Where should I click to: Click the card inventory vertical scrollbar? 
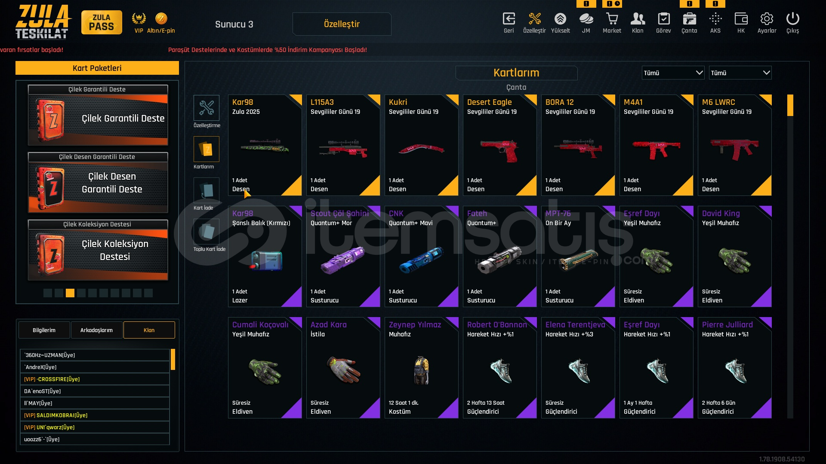click(790, 256)
